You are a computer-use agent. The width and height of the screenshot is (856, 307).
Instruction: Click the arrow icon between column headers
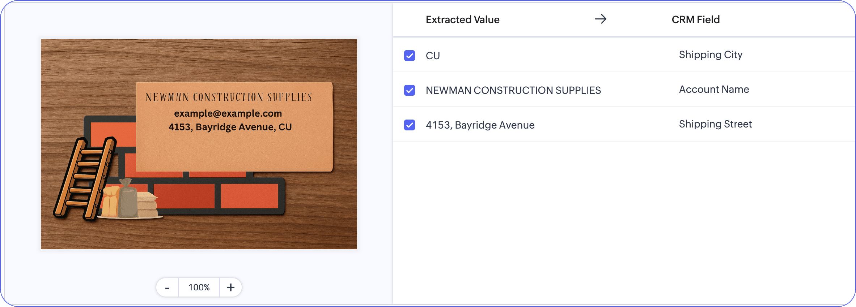[x=601, y=19]
